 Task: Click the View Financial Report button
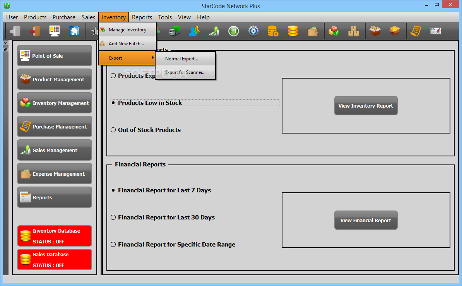click(366, 220)
